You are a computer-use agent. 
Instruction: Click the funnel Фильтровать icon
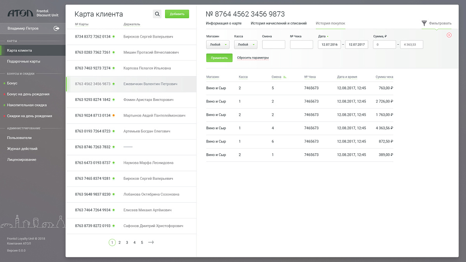click(424, 23)
